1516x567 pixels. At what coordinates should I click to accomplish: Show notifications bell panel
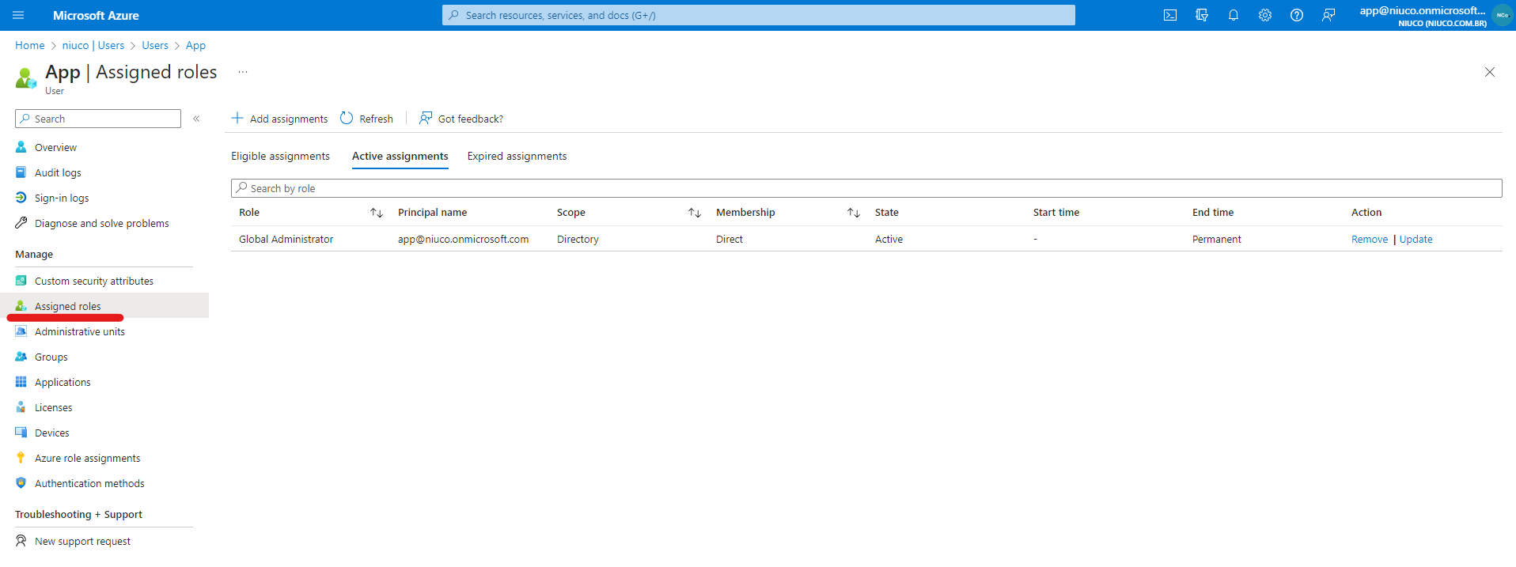(1234, 15)
